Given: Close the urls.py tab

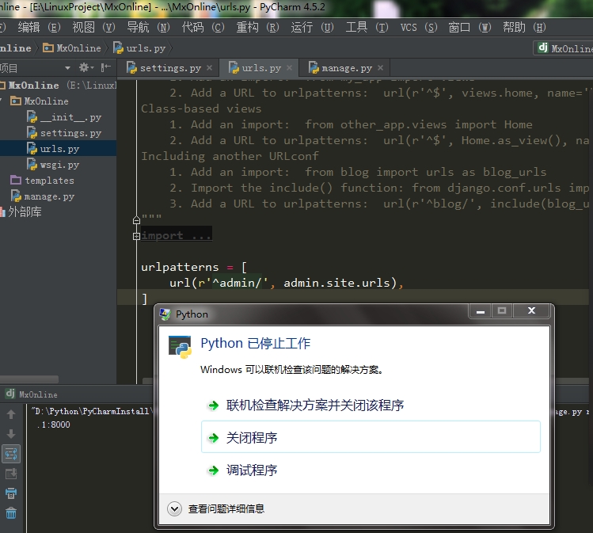Looking at the screenshot, I should pos(289,67).
